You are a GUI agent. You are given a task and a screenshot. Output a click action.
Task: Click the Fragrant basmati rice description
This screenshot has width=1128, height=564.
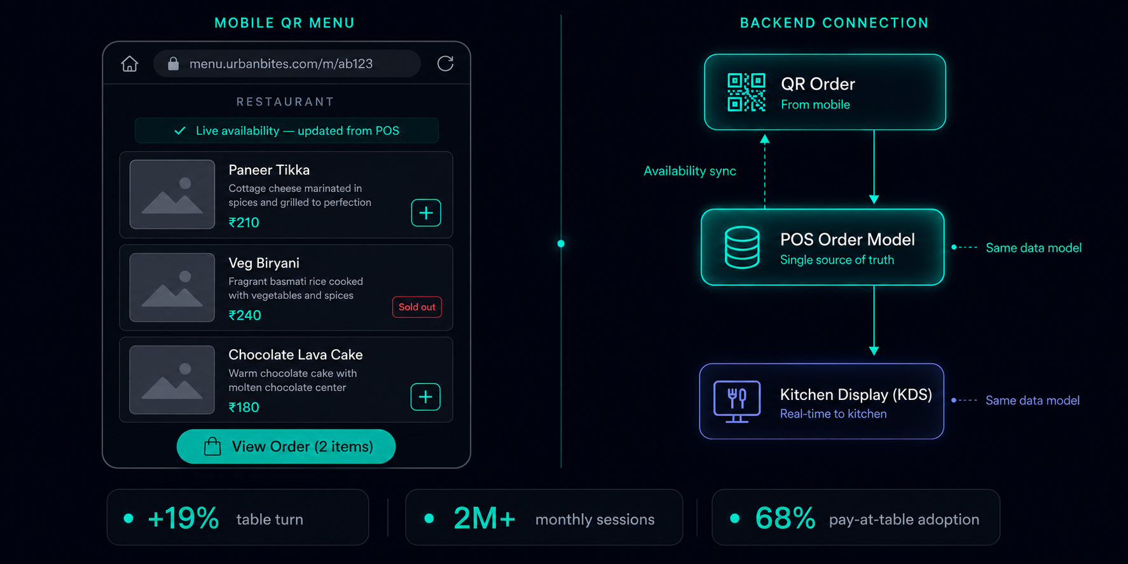click(x=296, y=288)
